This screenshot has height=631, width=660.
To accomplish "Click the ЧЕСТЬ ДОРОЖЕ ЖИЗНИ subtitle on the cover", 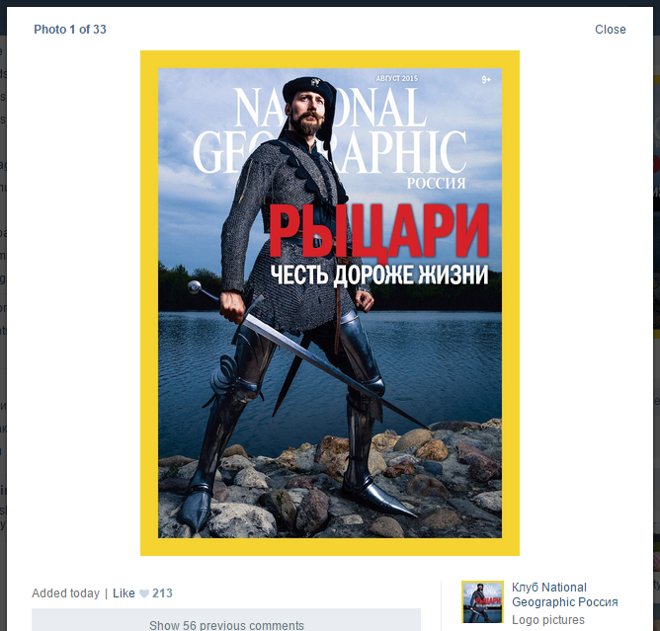I will [379, 275].
